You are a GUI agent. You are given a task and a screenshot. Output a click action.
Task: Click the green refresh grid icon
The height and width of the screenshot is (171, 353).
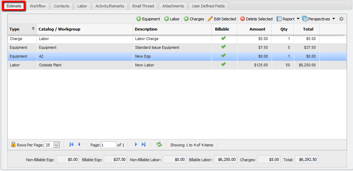(x=159, y=144)
